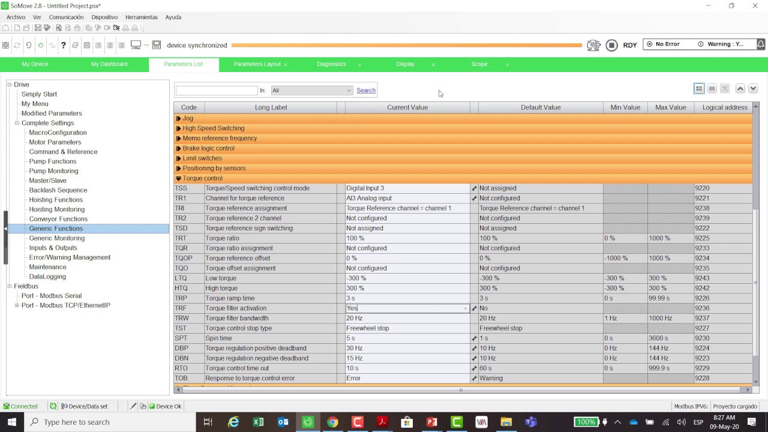Viewport: 768px width, 432px height.
Task: Expand the Brake logic control group
Action: click(179, 148)
